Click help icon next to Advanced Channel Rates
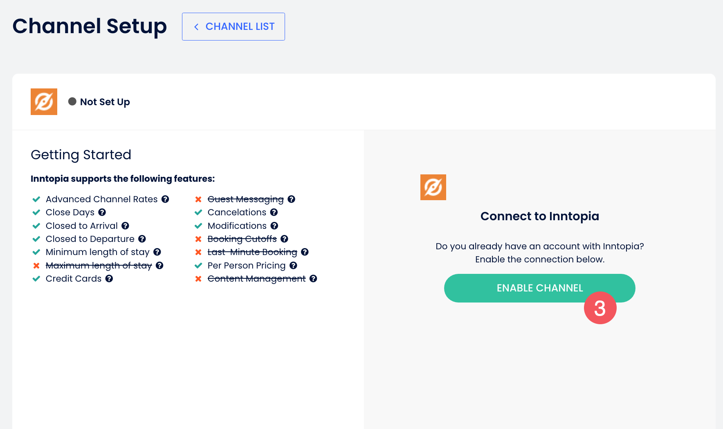723x429 pixels. (x=165, y=199)
